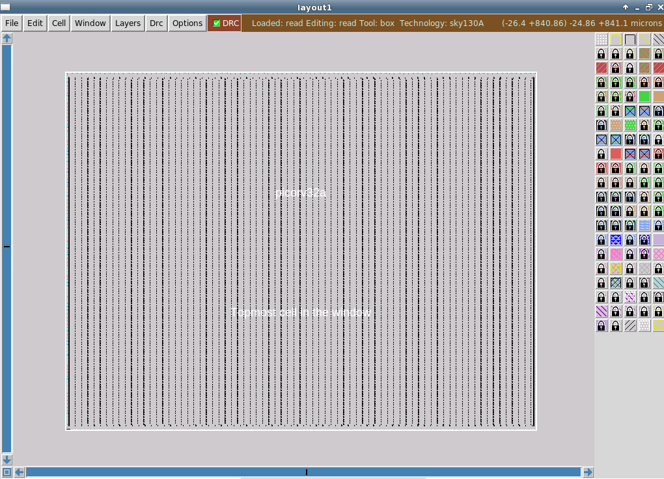Select the pale purple dotted layer swatch
664x479 pixels.
(659, 239)
